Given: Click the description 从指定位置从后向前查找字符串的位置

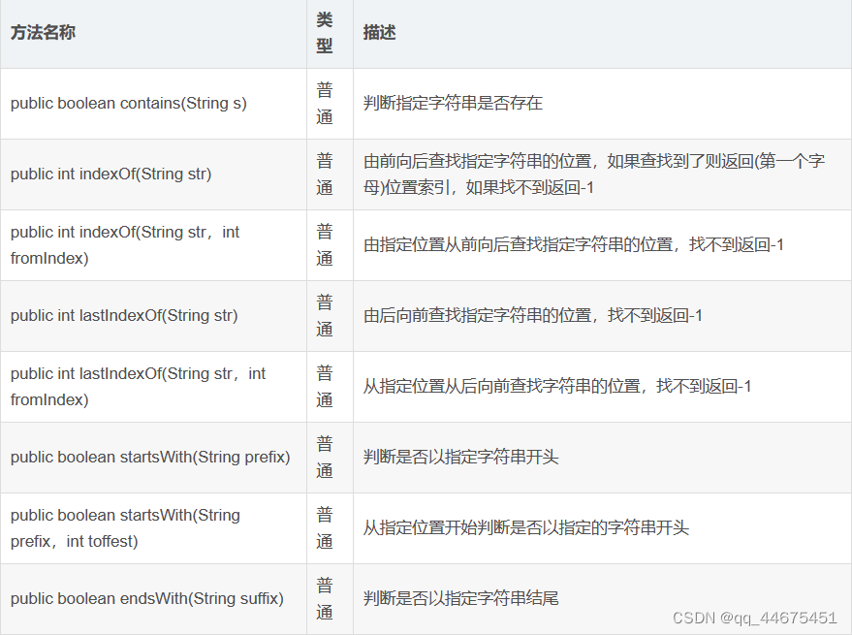Looking at the screenshot, I should (x=557, y=387).
